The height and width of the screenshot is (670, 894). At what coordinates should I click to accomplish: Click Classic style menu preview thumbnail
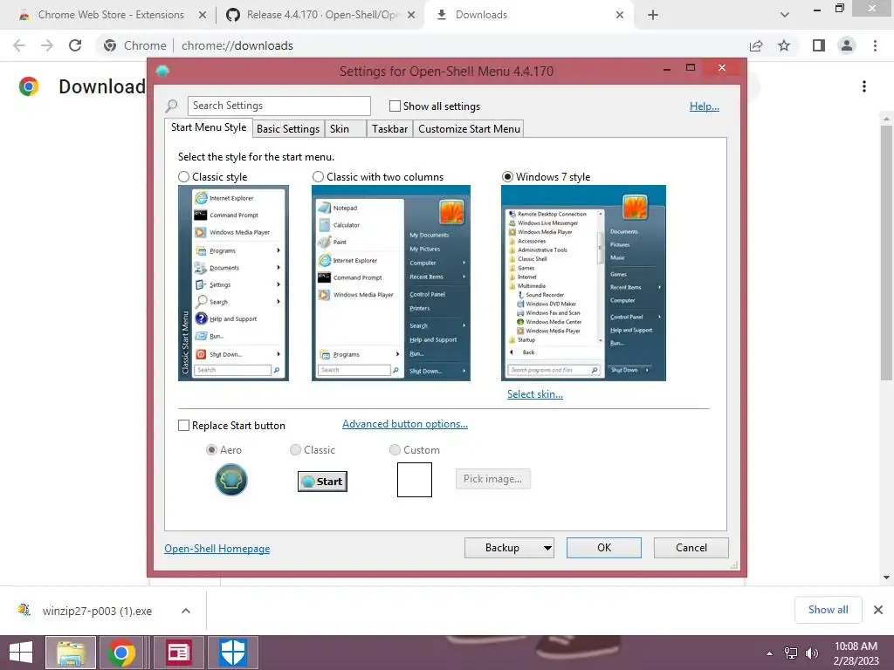click(x=233, y=284)
